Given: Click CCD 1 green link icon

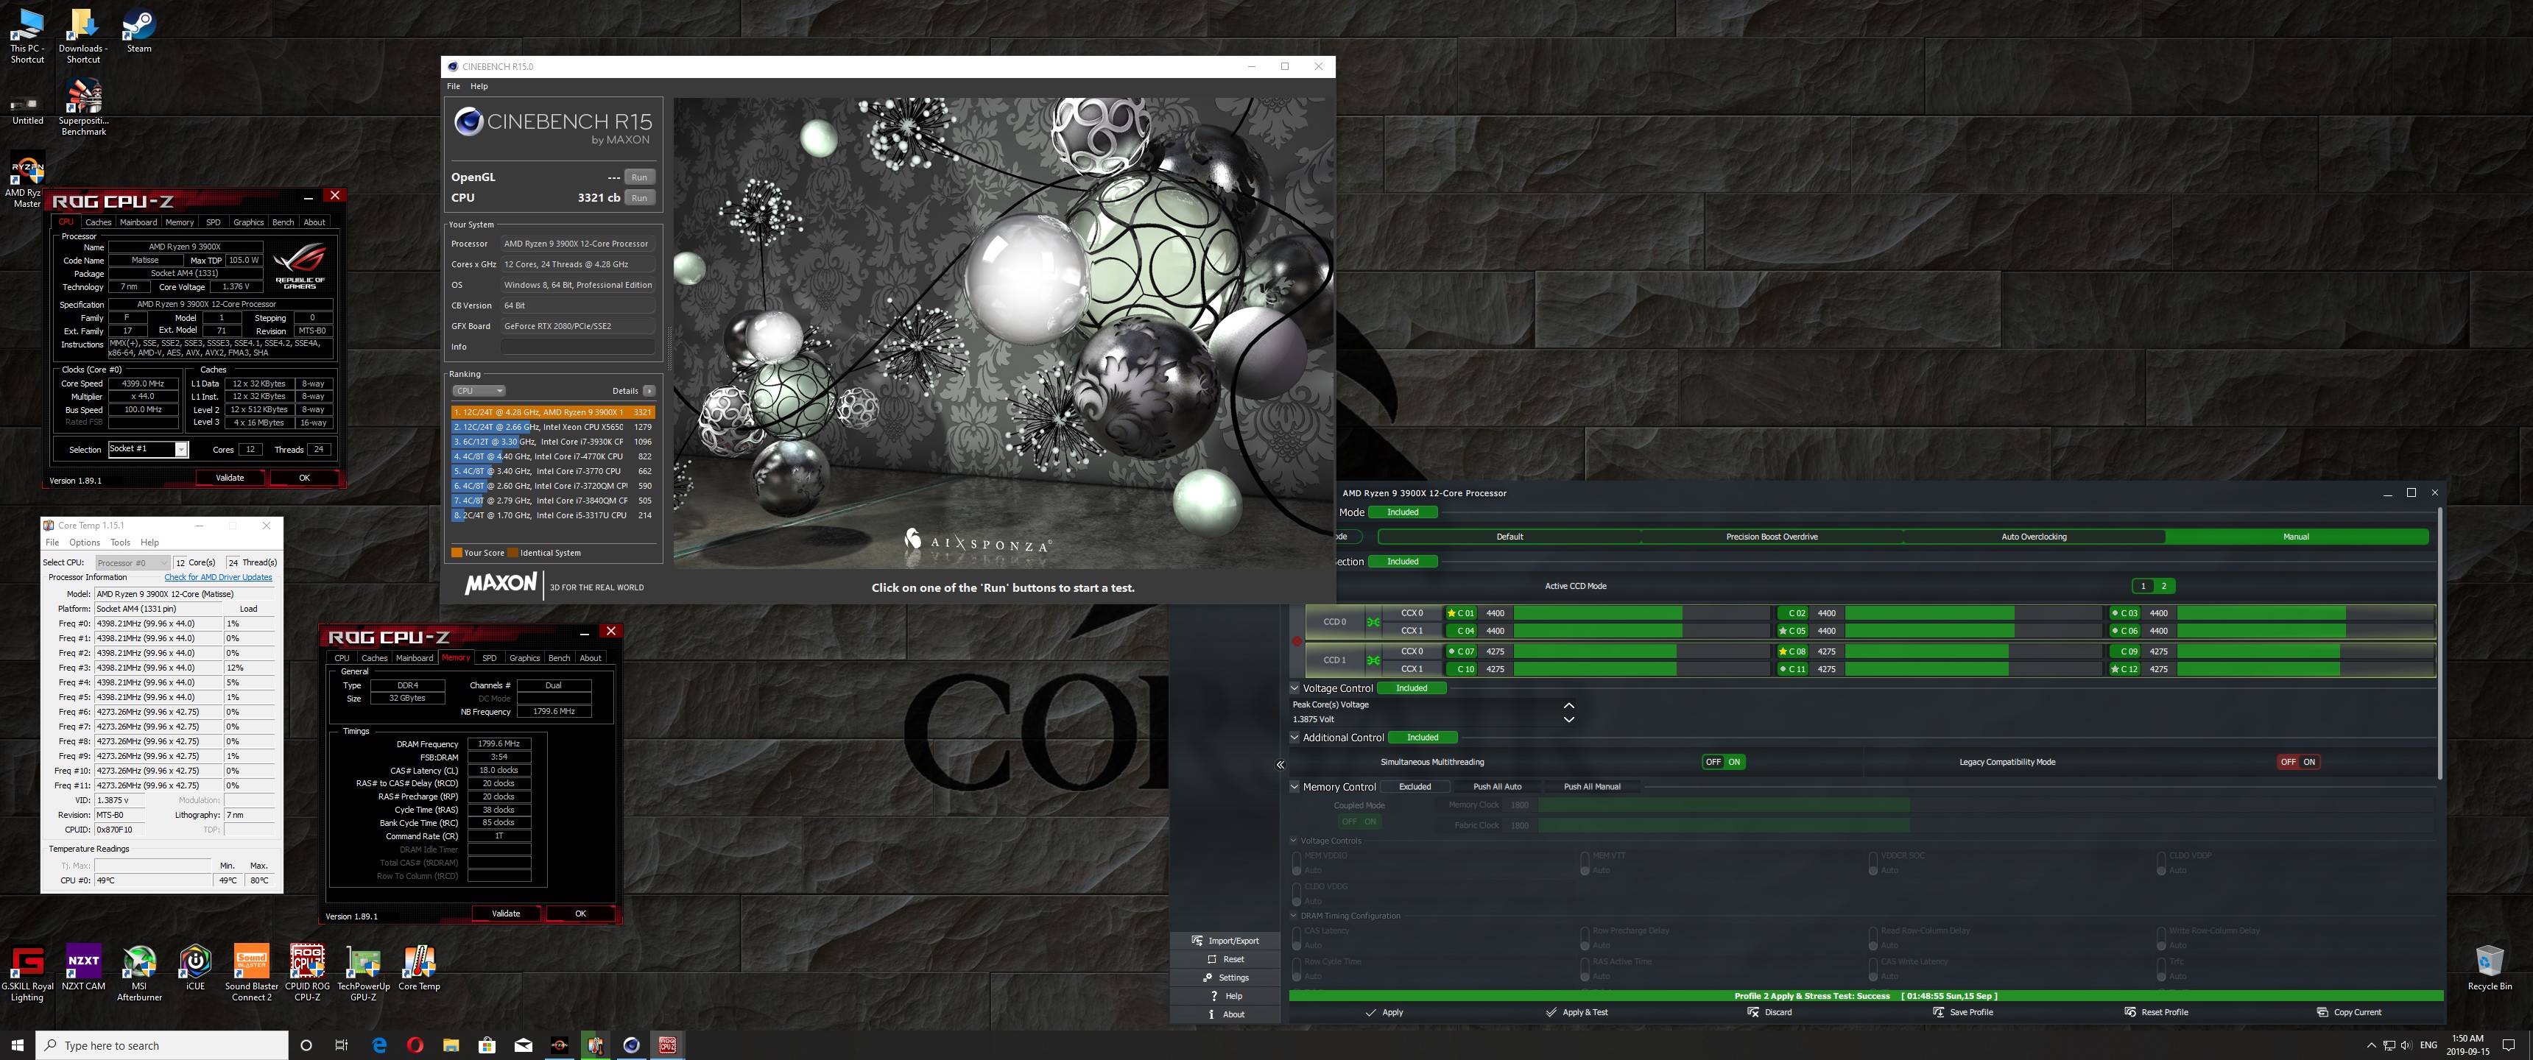Looking at the screenshot, I should coord(1373,660).
